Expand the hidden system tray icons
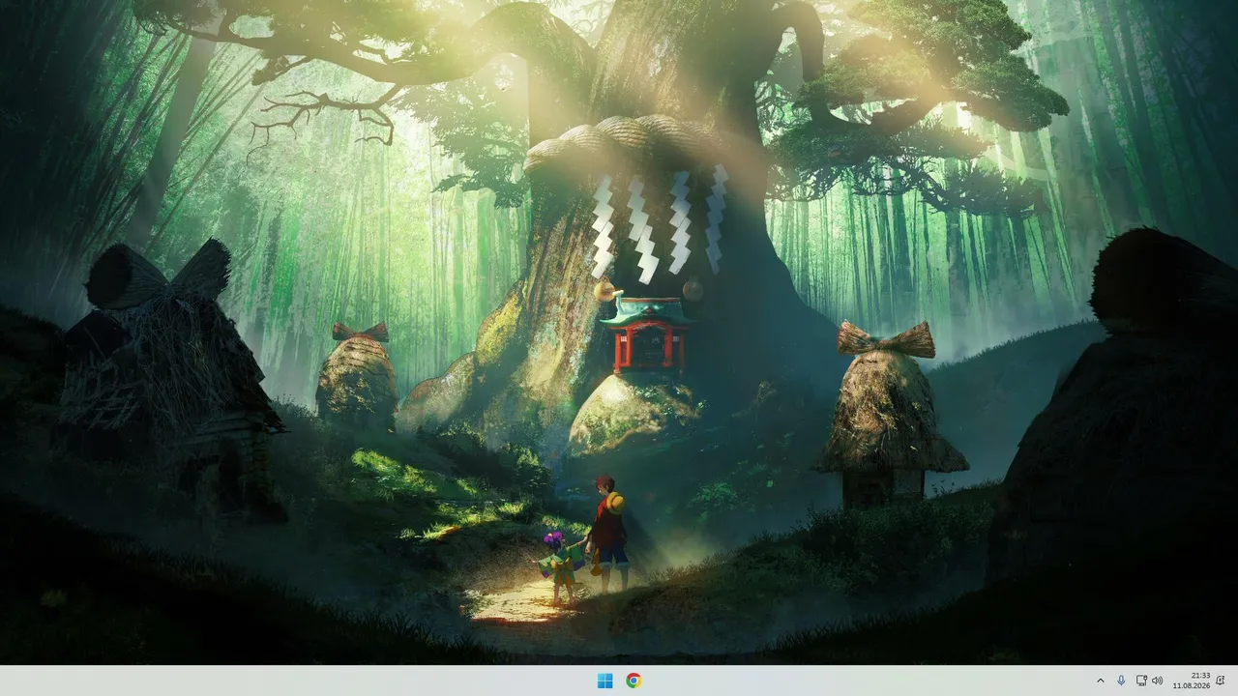The height and width of the screenshot is (696, 1238). (x=1100, y=681)
